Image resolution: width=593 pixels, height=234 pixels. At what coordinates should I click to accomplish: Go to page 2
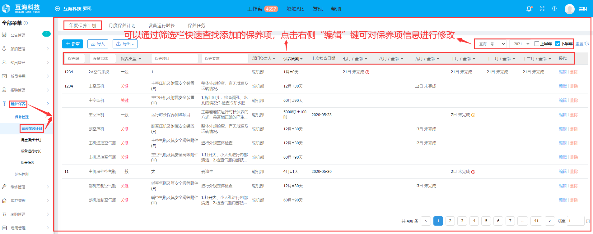[450, 221]
